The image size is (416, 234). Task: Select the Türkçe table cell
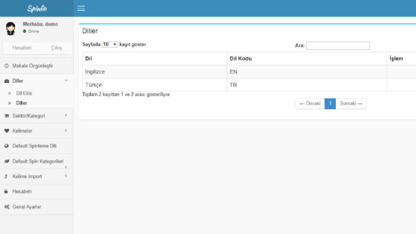click(155, 85)
